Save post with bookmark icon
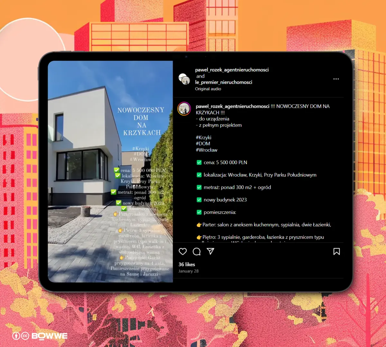 coord(336,252)
